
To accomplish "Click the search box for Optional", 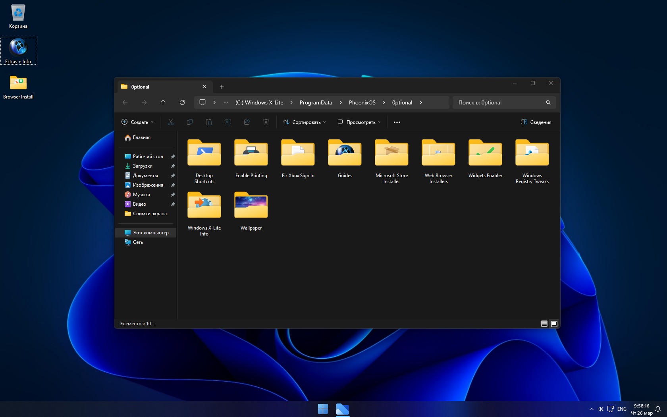I will click(500, 102).
